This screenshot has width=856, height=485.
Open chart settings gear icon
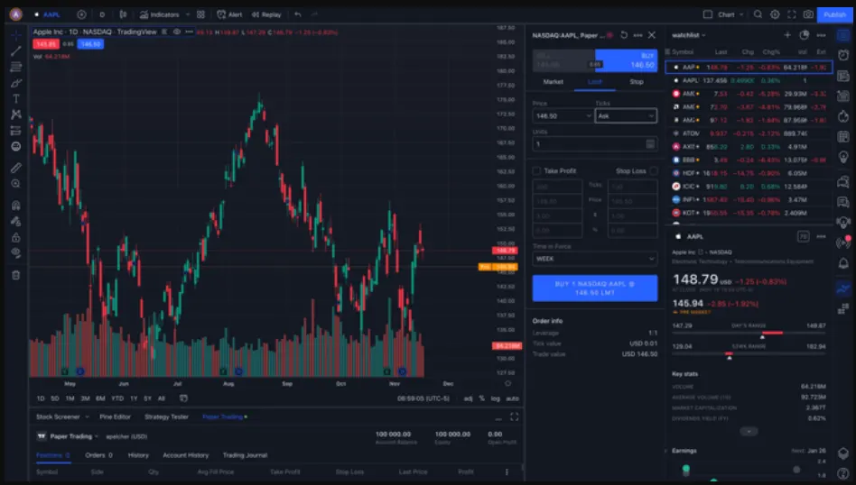[775, 14]
